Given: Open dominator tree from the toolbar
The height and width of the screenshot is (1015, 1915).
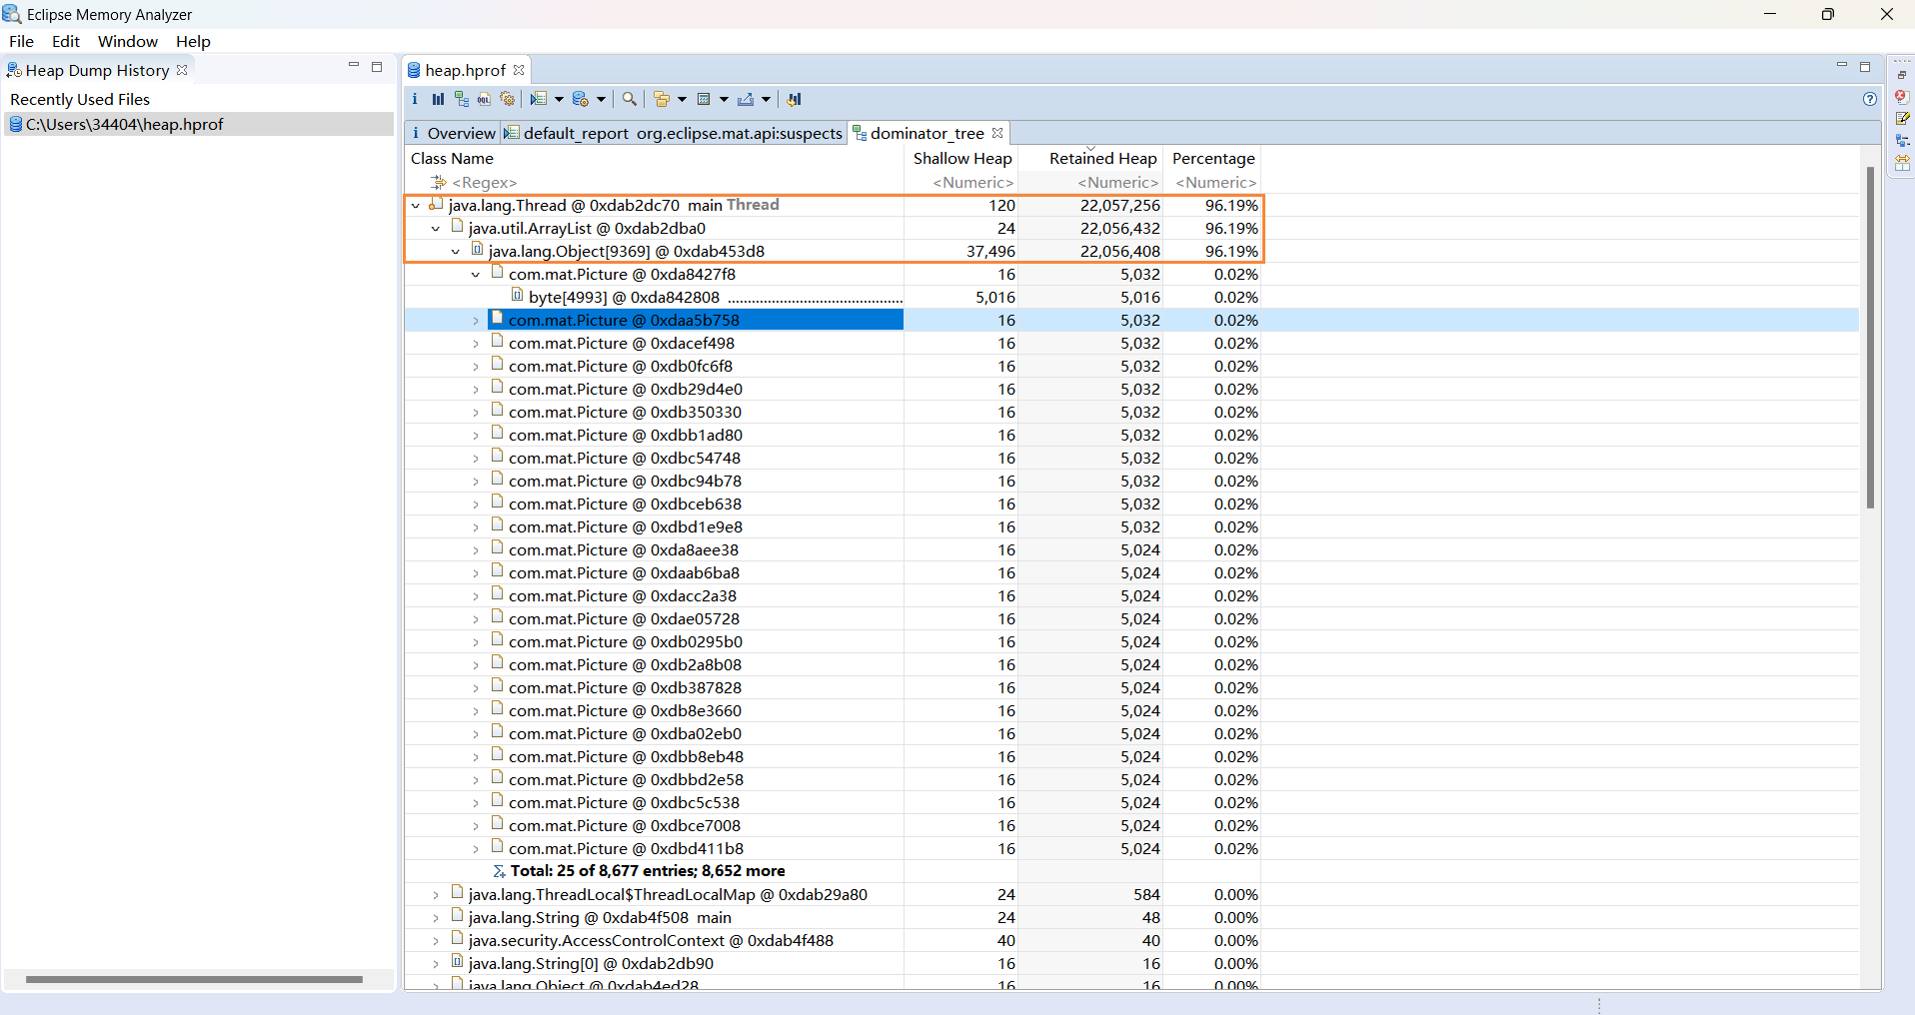Looking at the screenshot, I should pos(461,99).
